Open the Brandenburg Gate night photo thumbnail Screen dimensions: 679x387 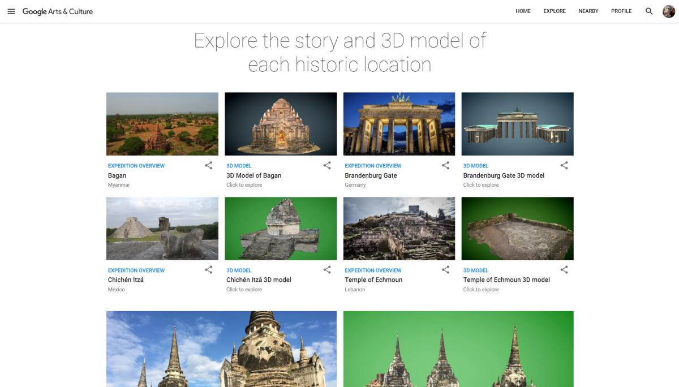(399, 124)
